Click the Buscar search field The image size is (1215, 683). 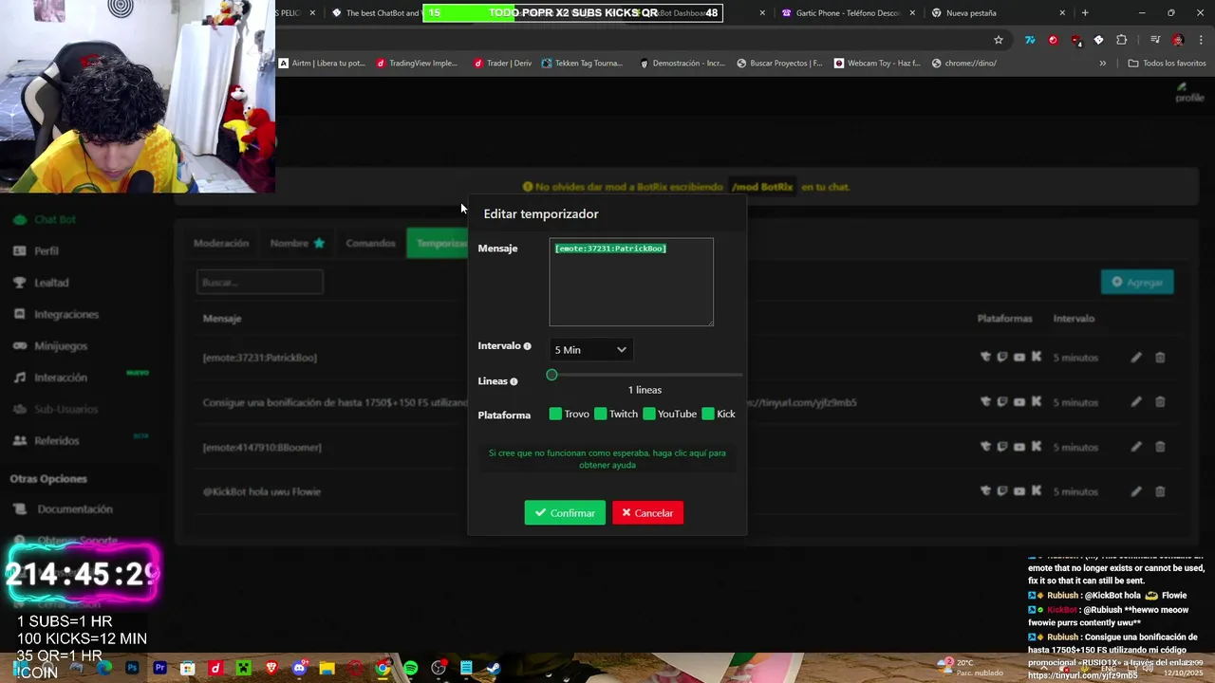point(260,282)
